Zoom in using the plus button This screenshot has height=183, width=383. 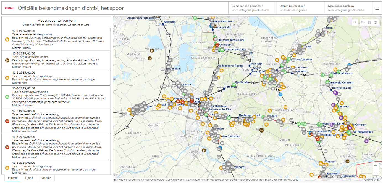[x=376, y=165]
